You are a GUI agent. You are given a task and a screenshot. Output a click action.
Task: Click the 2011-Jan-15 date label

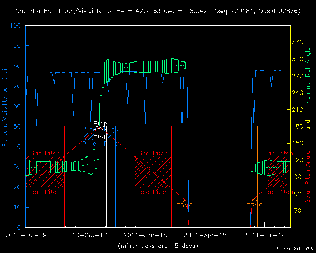coord(145,235)
